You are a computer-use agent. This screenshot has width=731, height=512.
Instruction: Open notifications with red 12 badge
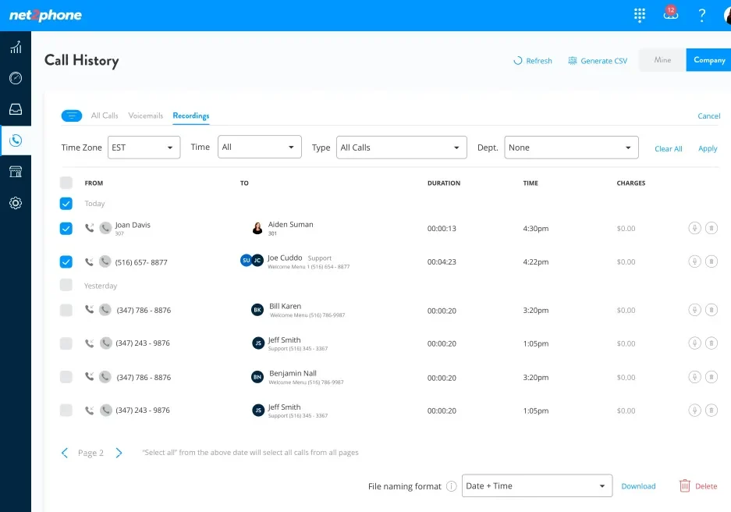tap(669, 14)
